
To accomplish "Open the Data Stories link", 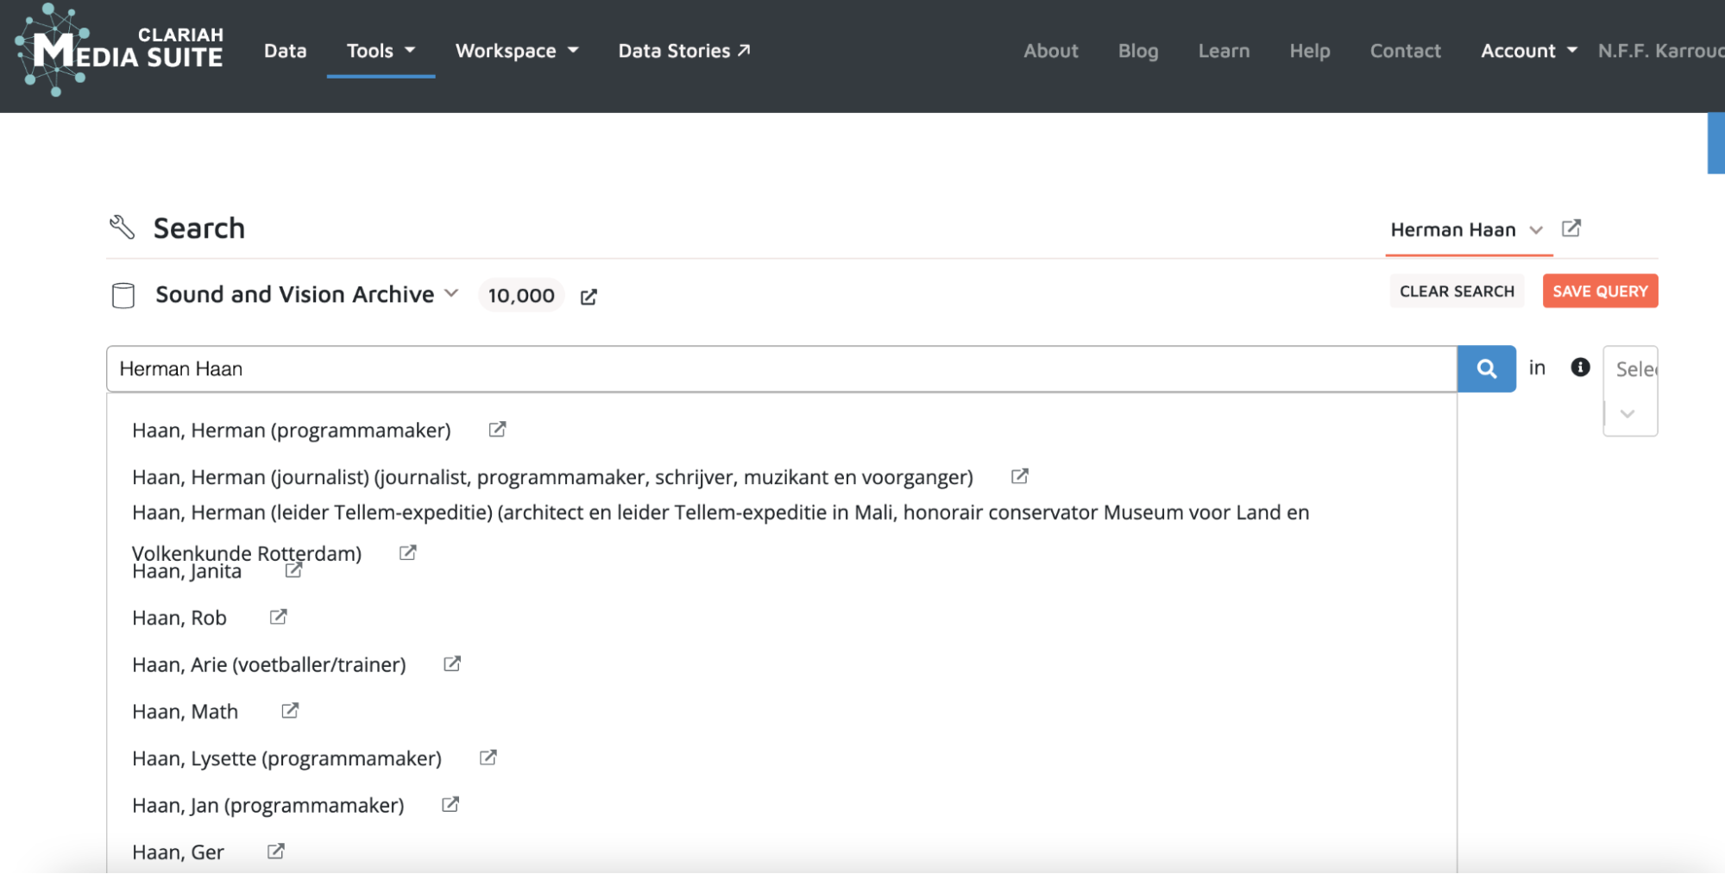I will coord(683,51).
